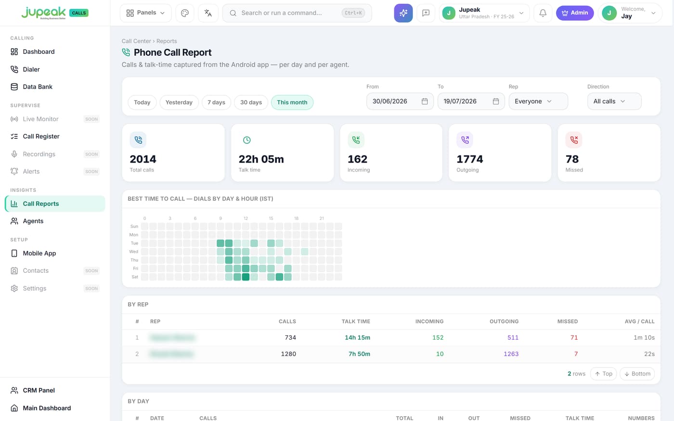The image size is (674, 421).
Task: Click the 1774 Outgoing figure
Action: [x=470, y=159]
